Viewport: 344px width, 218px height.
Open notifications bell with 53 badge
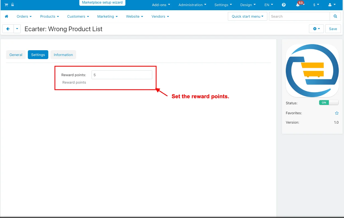[298, 5]
